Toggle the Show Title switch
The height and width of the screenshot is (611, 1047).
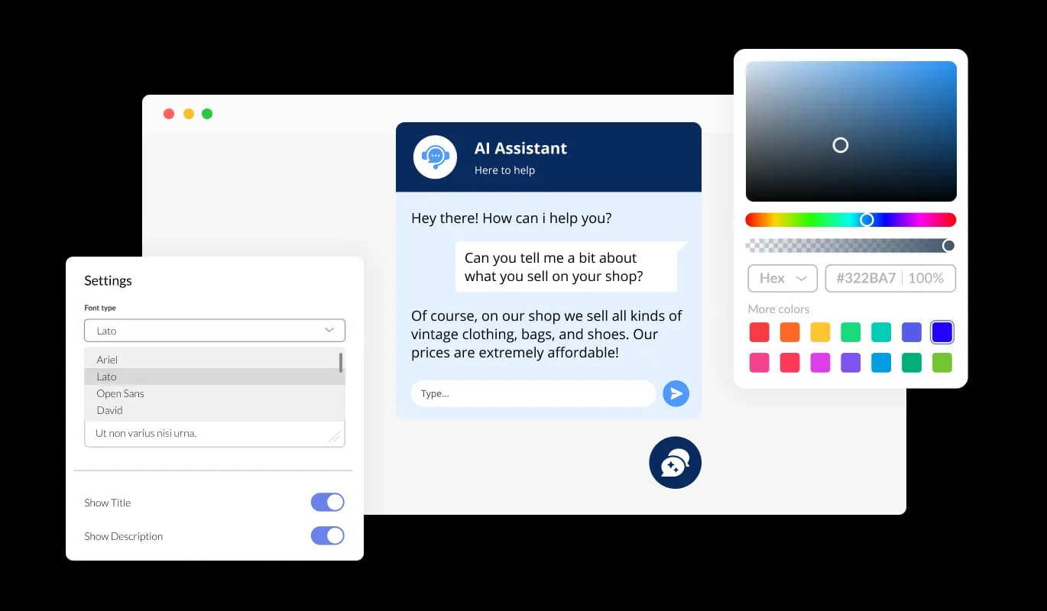327,502
